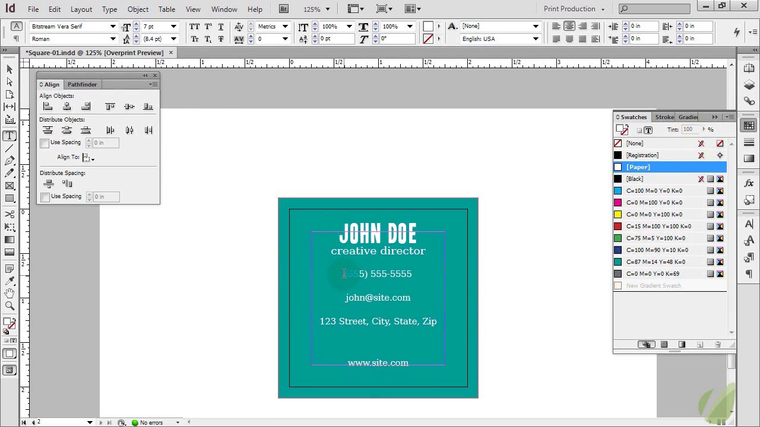Choose the Line tool

(x=9, y=148)
